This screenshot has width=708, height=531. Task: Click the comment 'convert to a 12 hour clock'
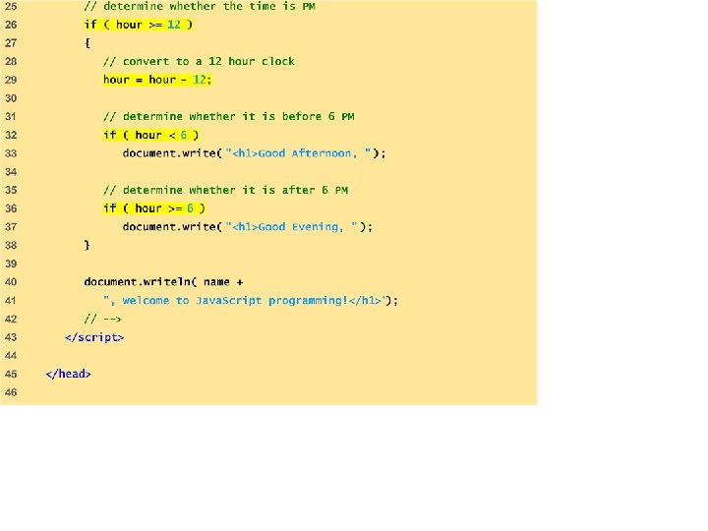(199, 61)
